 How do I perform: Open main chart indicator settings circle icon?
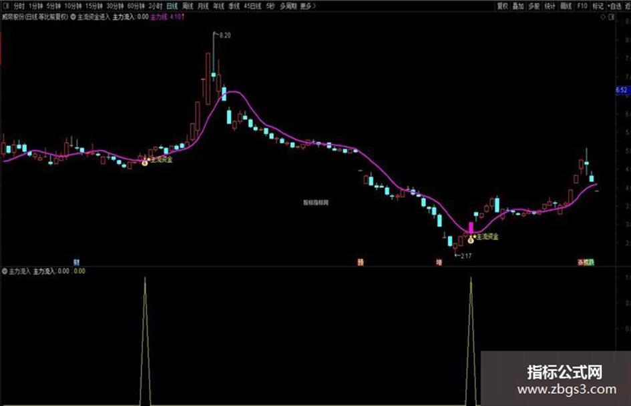73,17
